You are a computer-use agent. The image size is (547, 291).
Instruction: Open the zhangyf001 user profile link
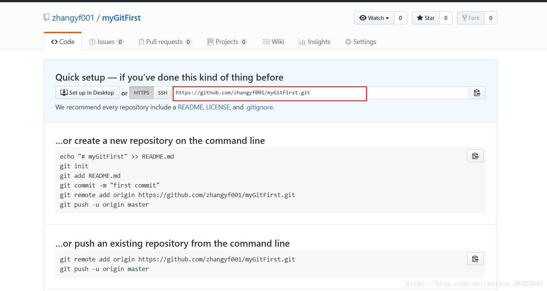pos(73,18)
